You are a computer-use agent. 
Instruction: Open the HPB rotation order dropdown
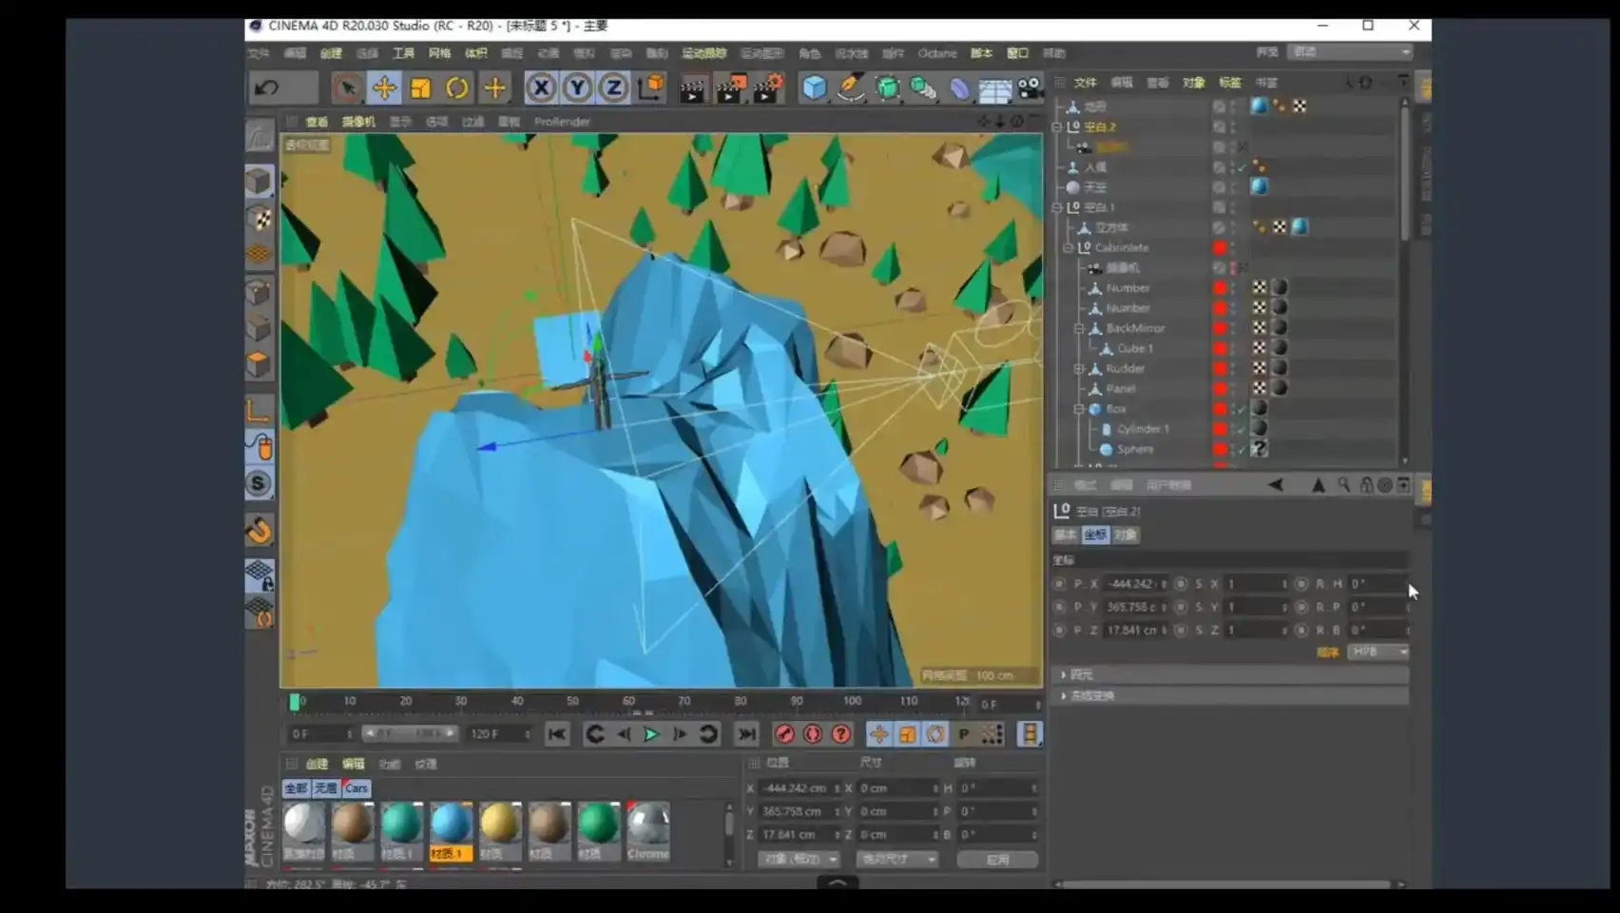click(x=1378, y=651)
